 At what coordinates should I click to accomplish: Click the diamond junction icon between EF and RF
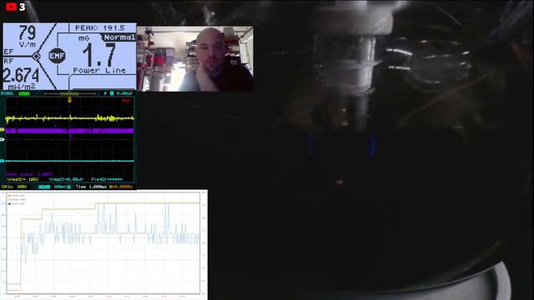pos(36,56)
